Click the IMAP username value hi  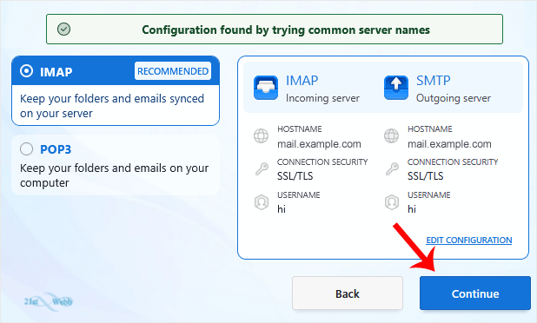[x=282, y=209]
